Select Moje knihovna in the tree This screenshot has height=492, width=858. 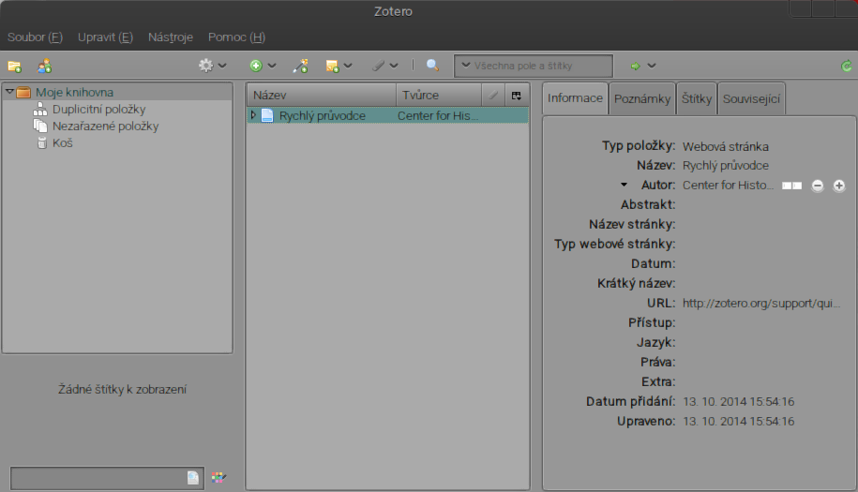[x=74, y=93]
